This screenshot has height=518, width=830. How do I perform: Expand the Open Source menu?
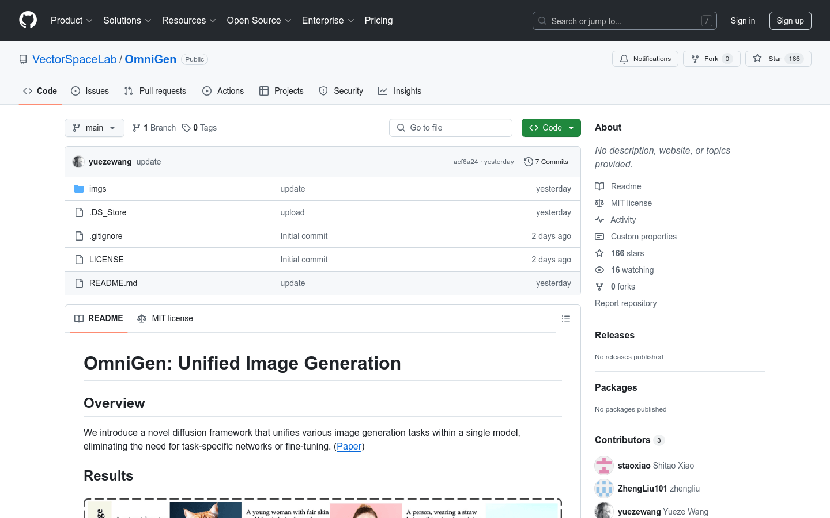(x=259, y=20)
